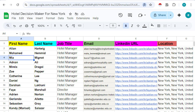Image resolution: width=195 pixels, height=112 pixels.
Task: Open the Share options dropdown arrow
Action: coord(171,15)
